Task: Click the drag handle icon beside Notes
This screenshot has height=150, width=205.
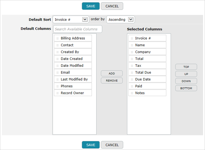Action: [132, 93]
